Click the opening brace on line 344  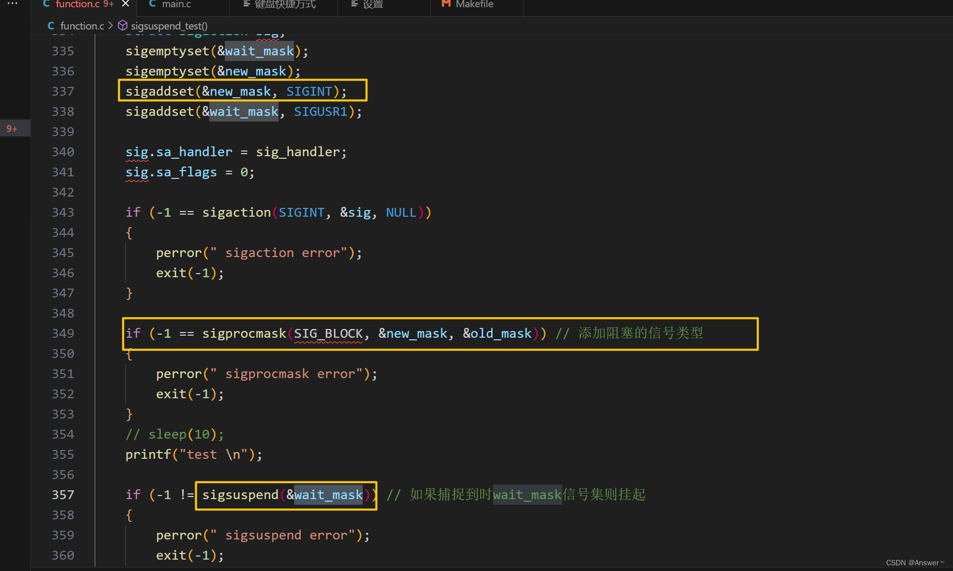click(129, 233)
